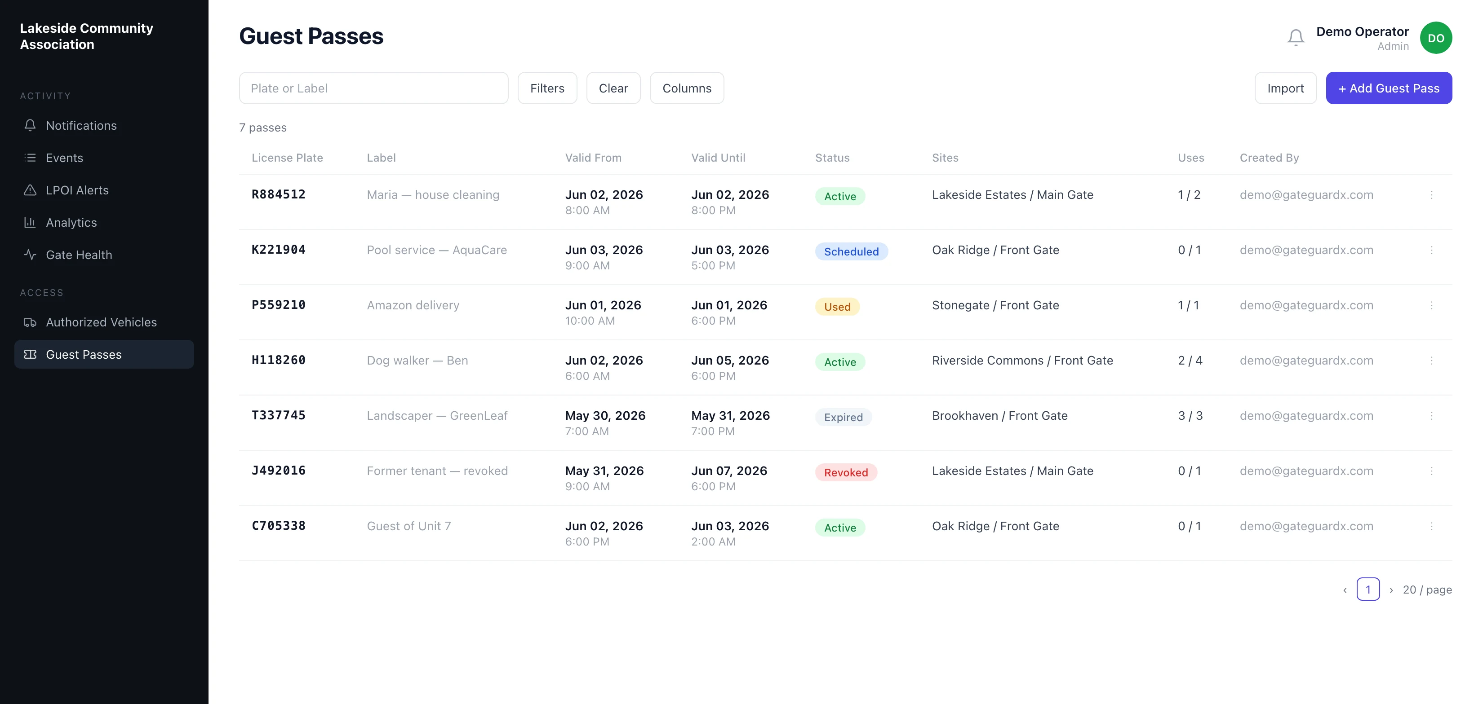This screenshot has height=704, width=1483.
Task: Click the Analytics bar chart icon
Action: coord(30,222)
